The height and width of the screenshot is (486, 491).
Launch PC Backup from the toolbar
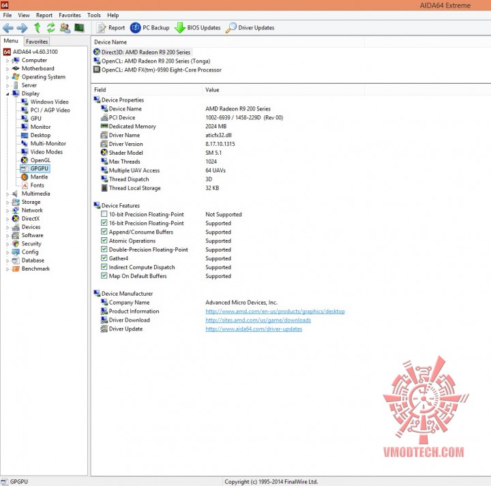(149, 28)
